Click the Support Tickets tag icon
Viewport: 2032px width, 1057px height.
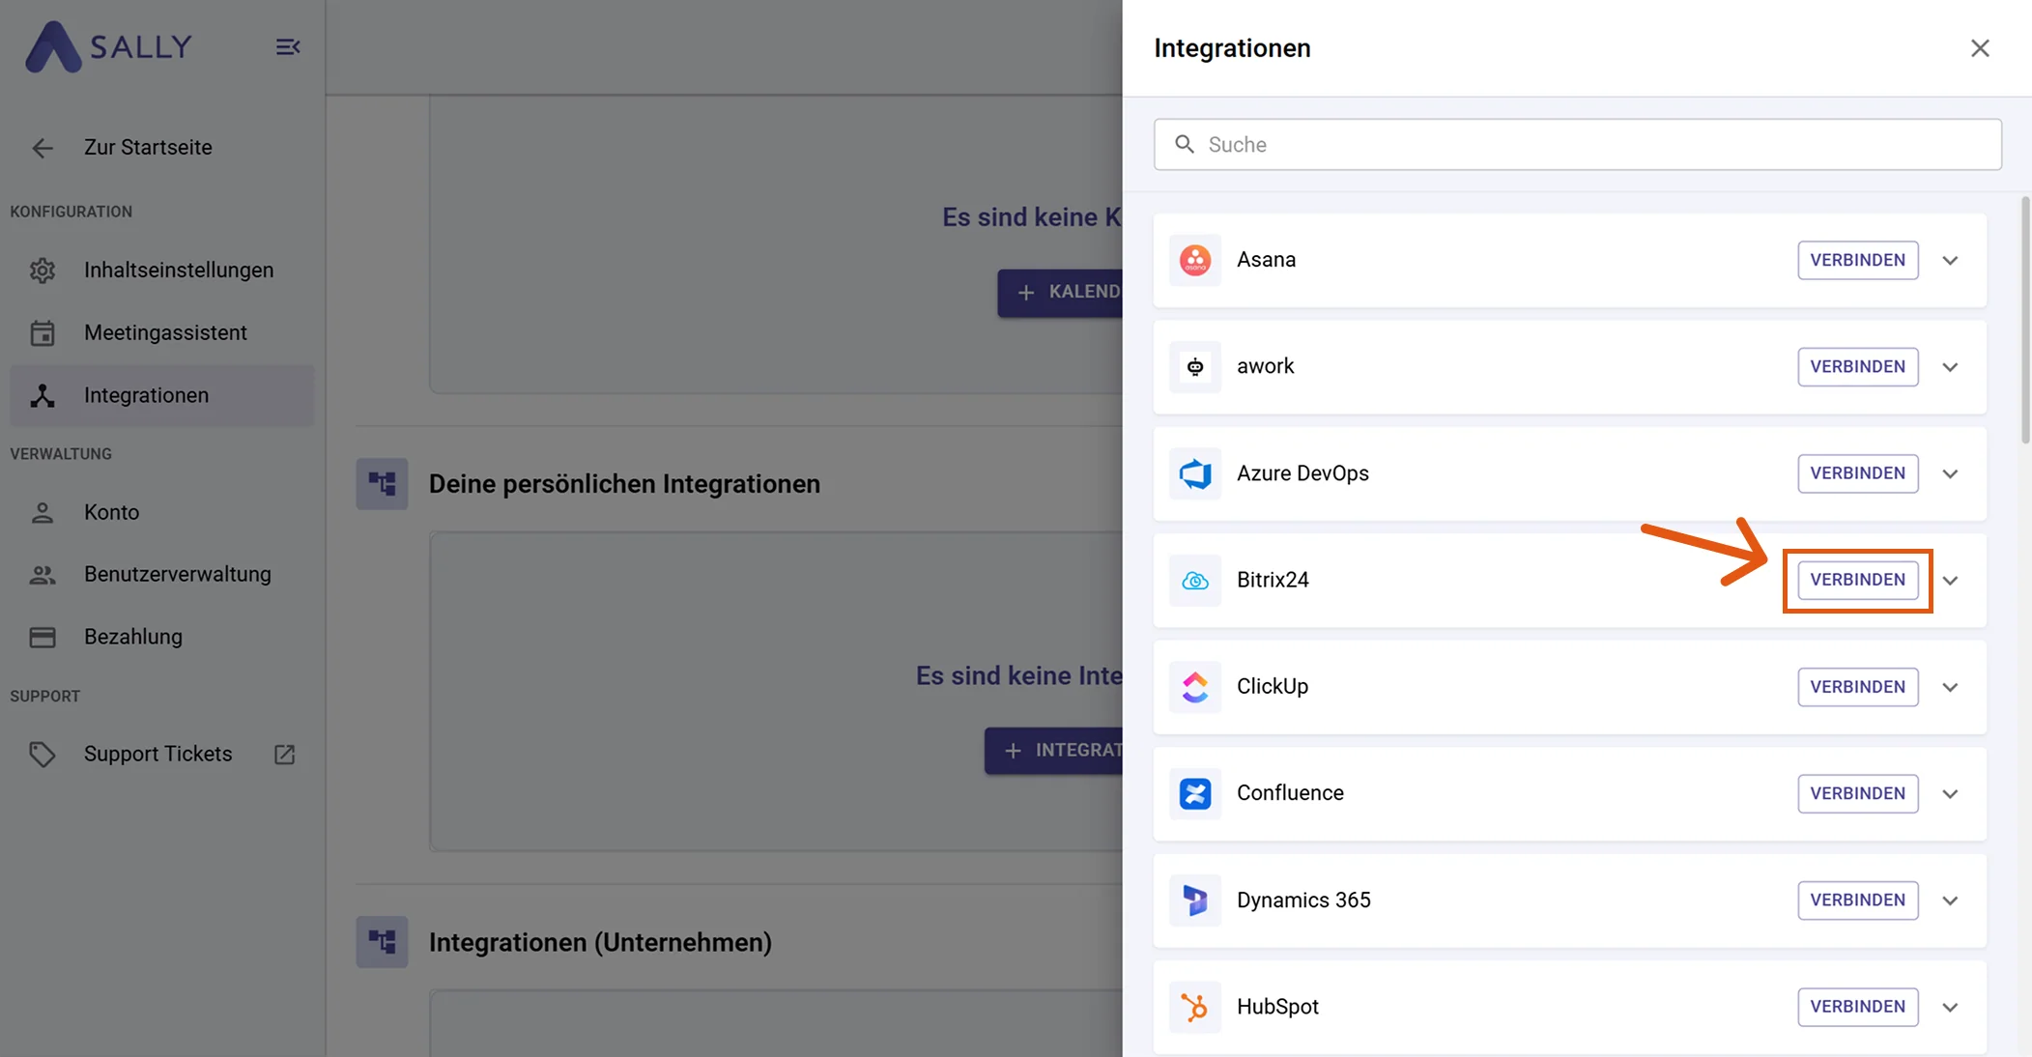(43, 754)
